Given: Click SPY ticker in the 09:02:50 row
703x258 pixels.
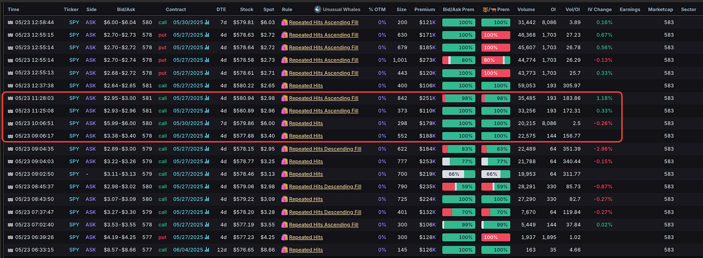Looking at the screenshot, I should 74,174.
